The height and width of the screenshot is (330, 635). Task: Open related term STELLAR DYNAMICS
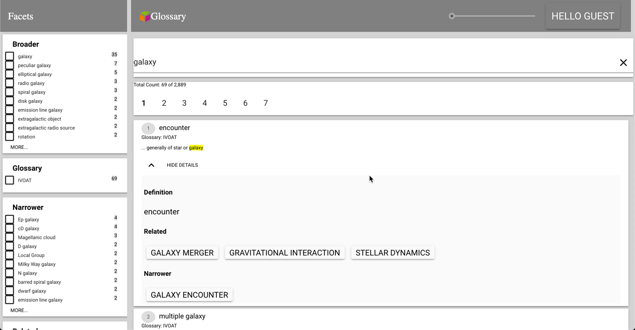392,253
